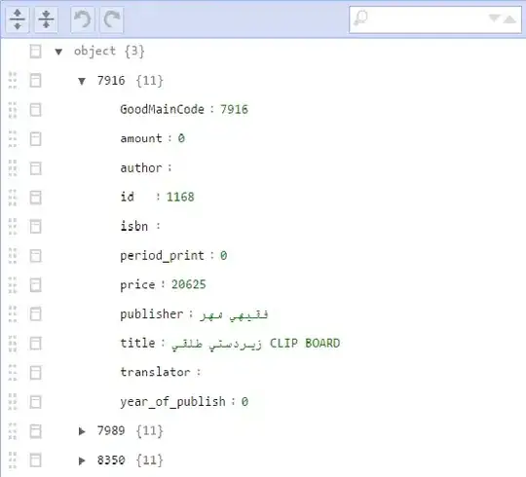
Task: Click the amount value 0
Action: point(181,138)
